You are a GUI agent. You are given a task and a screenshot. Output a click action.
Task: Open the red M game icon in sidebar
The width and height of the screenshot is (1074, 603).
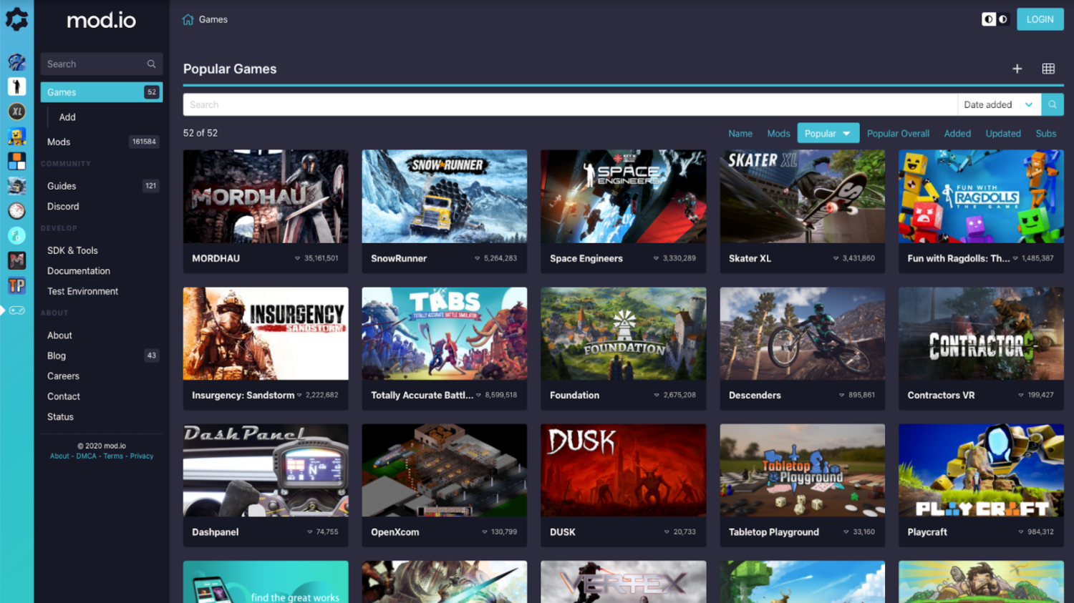(x=16, y=260)
